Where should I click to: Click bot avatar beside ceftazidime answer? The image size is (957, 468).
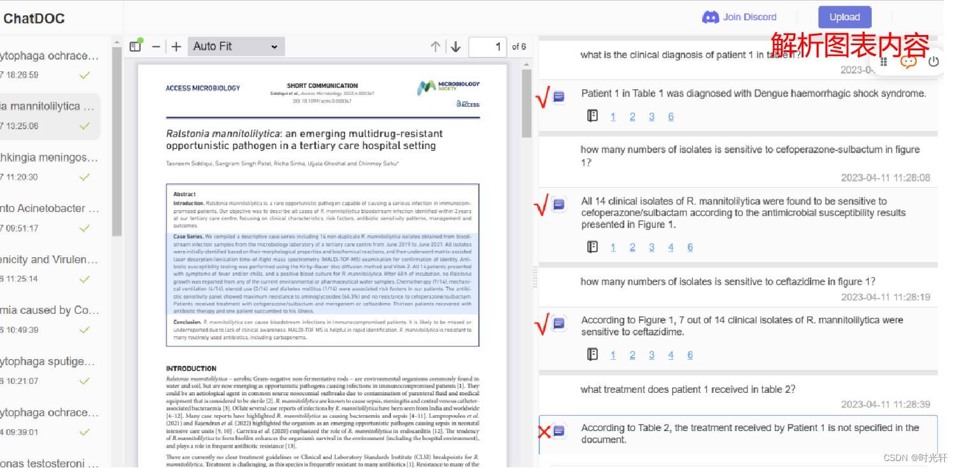point(558,323)
